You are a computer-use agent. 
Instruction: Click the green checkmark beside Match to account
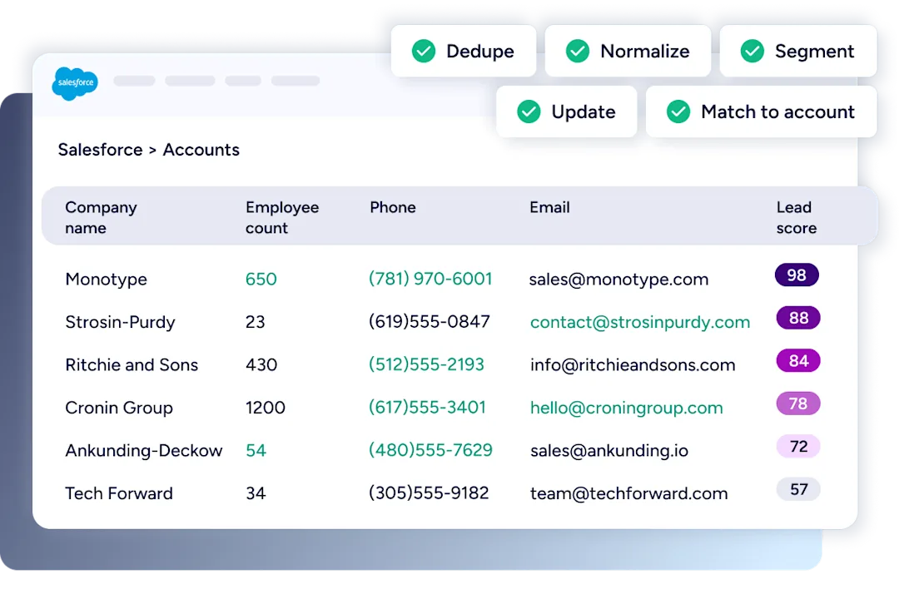point(678,111)
